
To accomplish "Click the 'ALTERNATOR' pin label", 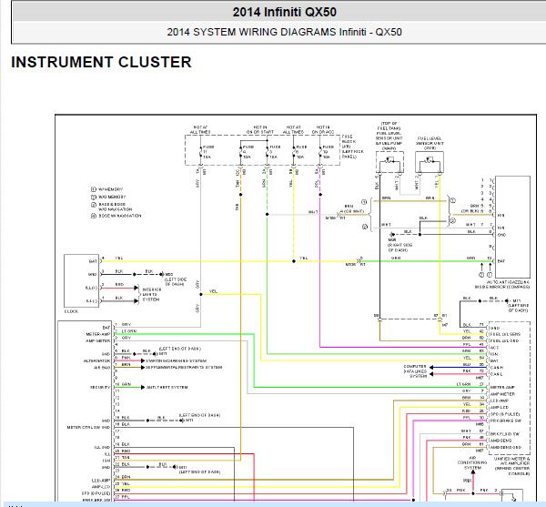I will pyautogui.click(x=96, y=360).
